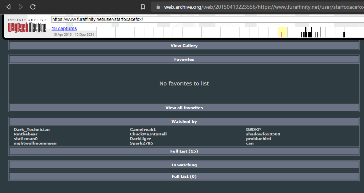Screen dimensions: 364x193
Task: Click the browser forward arrow icon
Action: [20, 7]
